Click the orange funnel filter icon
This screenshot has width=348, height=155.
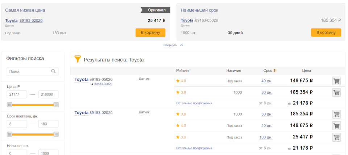click(78, 59)
